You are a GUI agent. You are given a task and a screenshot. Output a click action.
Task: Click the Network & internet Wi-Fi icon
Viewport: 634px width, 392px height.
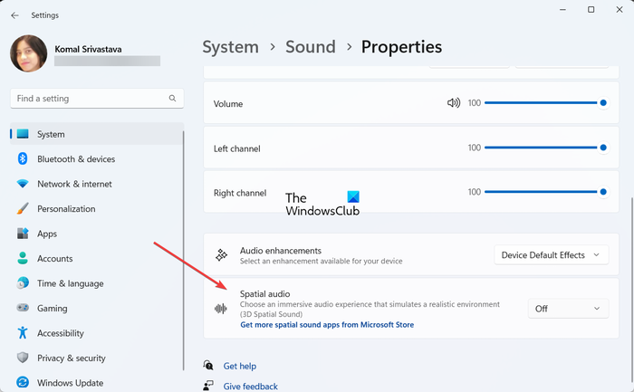pyautogui.click(x=23, y=184)
